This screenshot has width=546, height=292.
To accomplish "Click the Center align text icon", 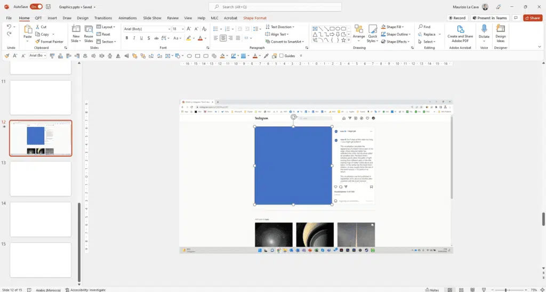I will click(x=224, y=38).
